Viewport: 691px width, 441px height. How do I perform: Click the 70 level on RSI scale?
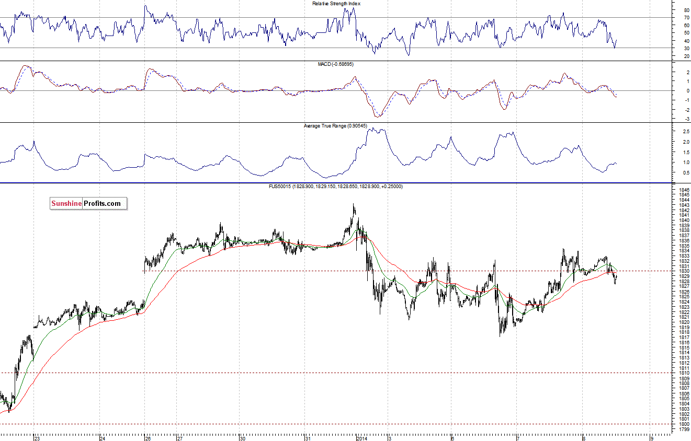pos(686,18)
